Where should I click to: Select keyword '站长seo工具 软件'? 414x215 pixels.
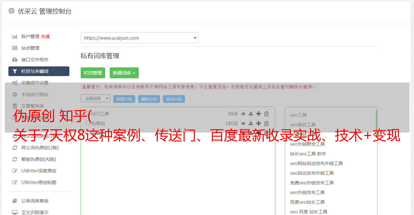(x=308, y=154)
